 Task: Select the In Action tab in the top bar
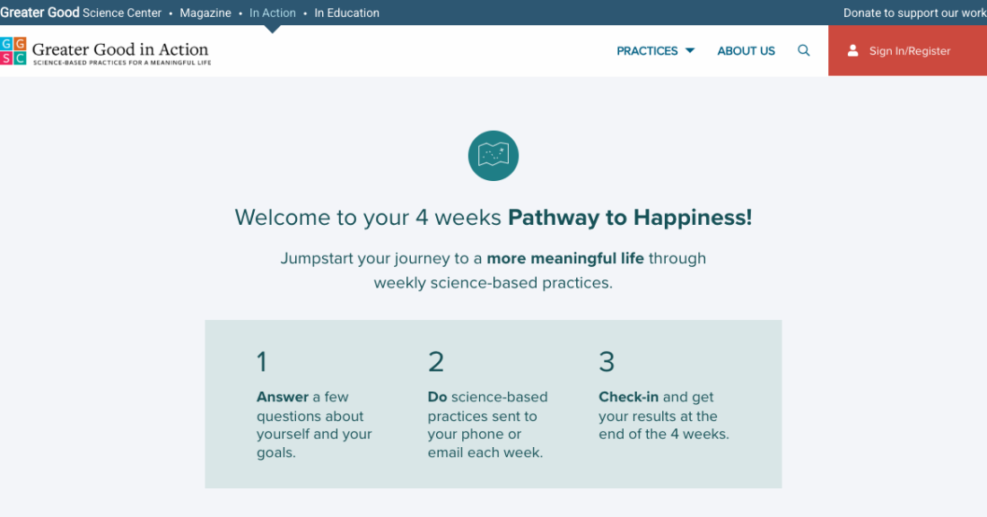(272, 13)
